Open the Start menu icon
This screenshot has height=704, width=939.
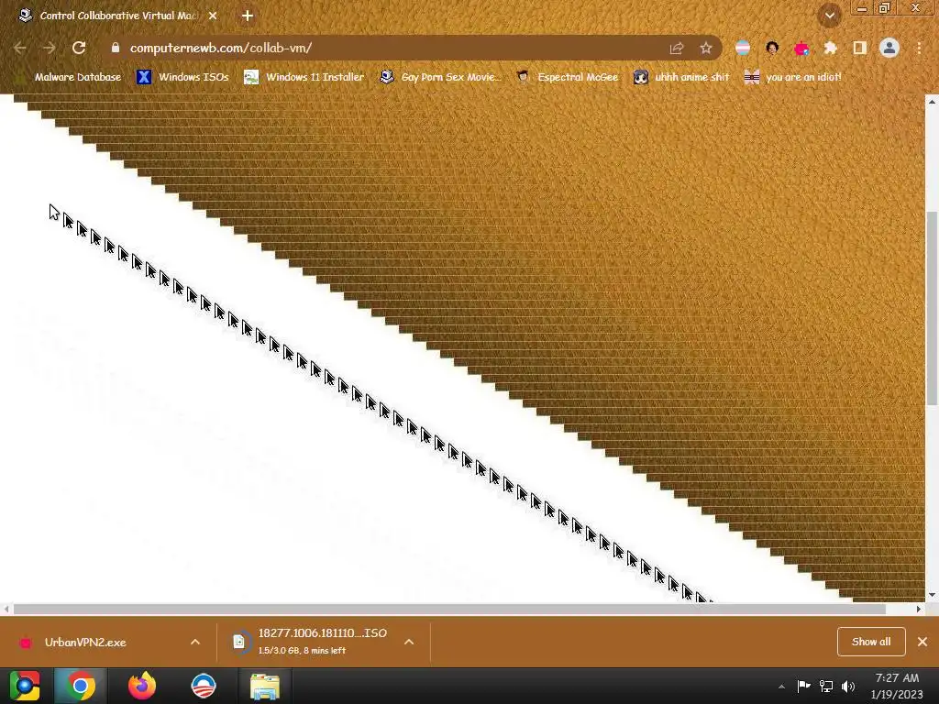point(25,686)
